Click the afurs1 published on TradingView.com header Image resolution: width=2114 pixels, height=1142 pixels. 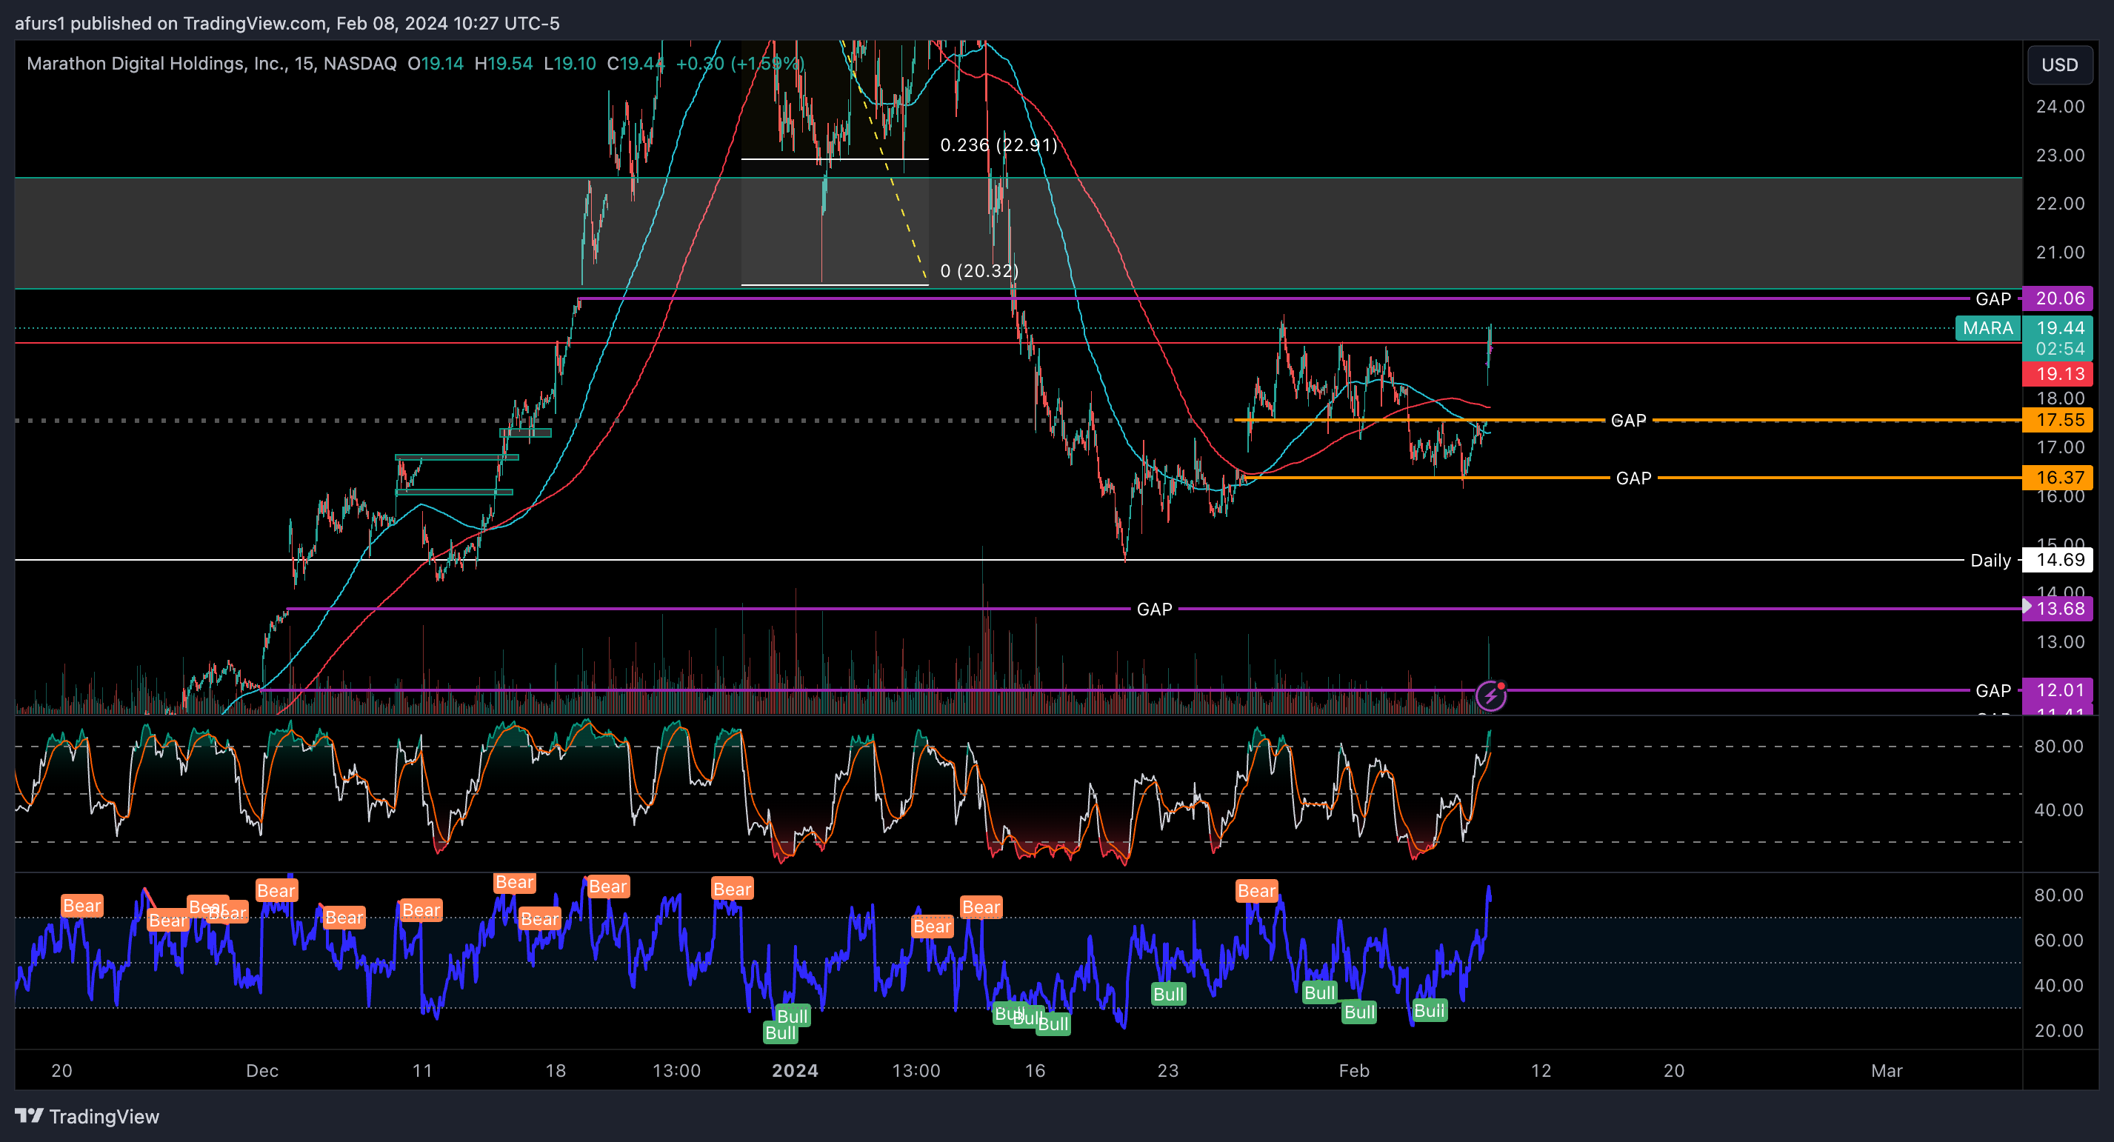(287, 23)
